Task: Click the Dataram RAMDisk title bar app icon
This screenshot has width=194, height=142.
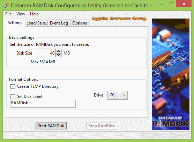Action: tap(6, 5)
